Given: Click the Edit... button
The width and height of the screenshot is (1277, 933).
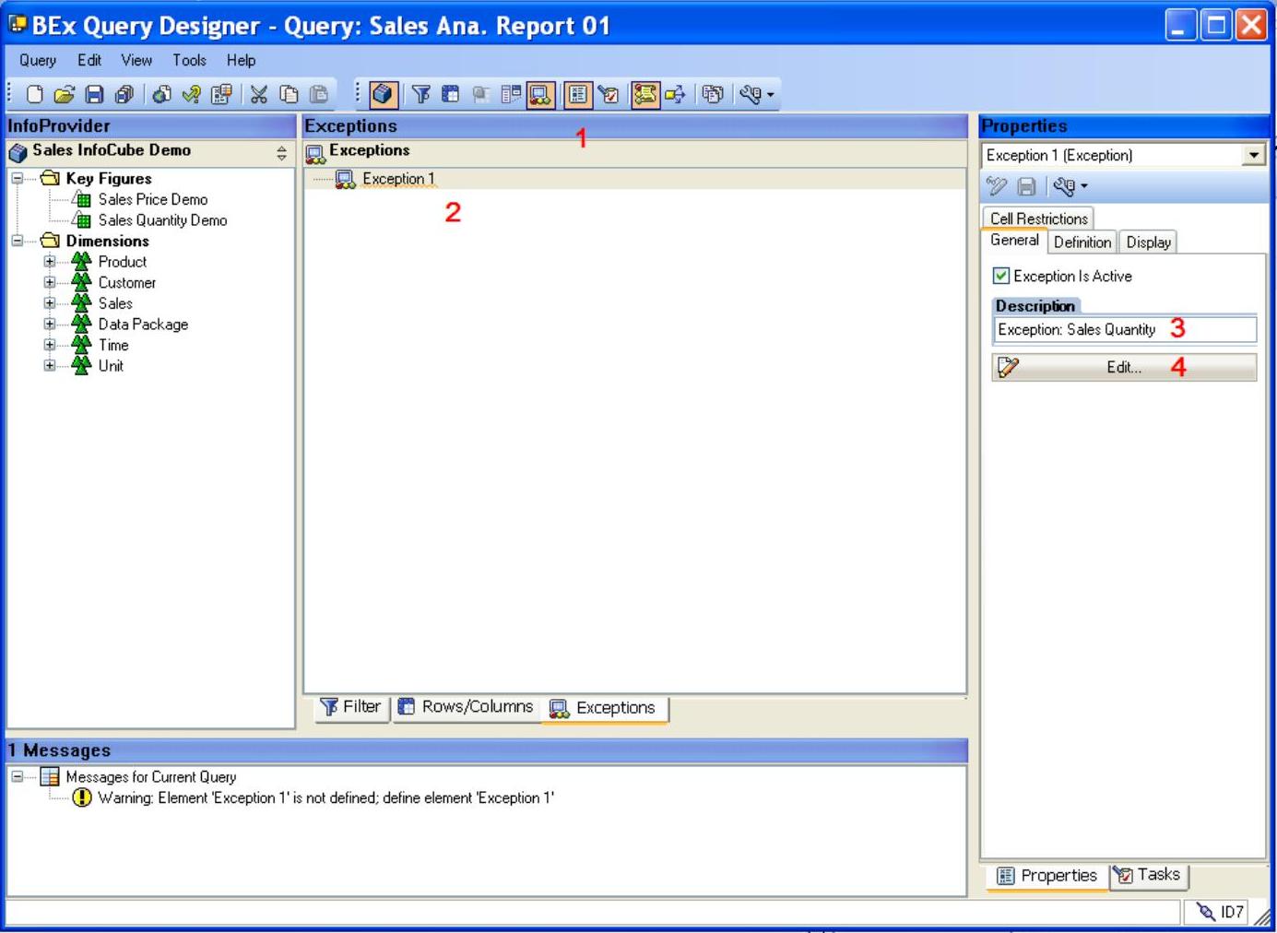Looking at the screenshot, I should point(1123,367).
